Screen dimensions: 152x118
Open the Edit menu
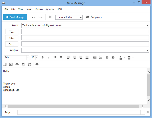13,9
